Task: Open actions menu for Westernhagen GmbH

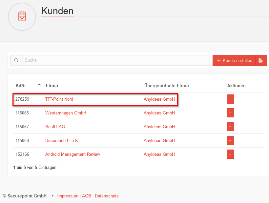Action: tap(231, 113)
